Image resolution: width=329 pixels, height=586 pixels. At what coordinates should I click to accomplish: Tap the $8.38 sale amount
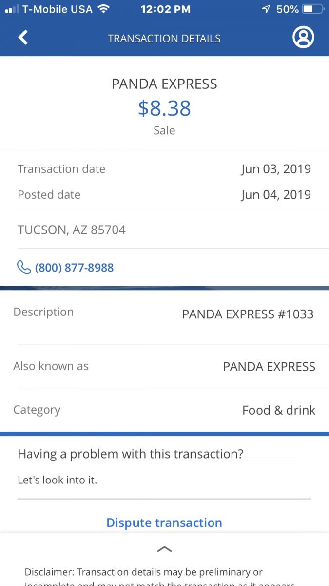(164, 108)
